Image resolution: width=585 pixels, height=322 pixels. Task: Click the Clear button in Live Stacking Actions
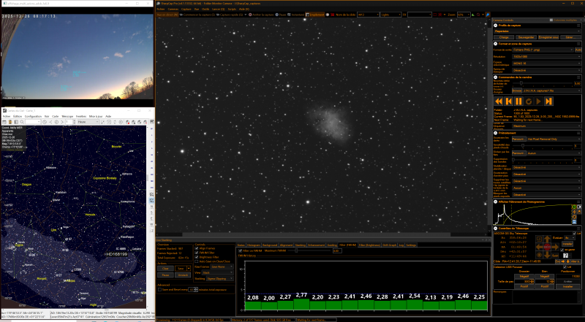(x=165, y=269)
